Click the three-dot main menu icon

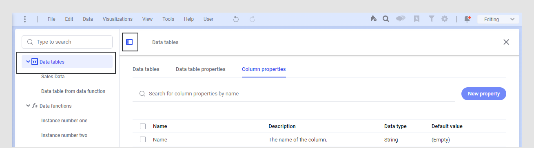pos(25,19)
